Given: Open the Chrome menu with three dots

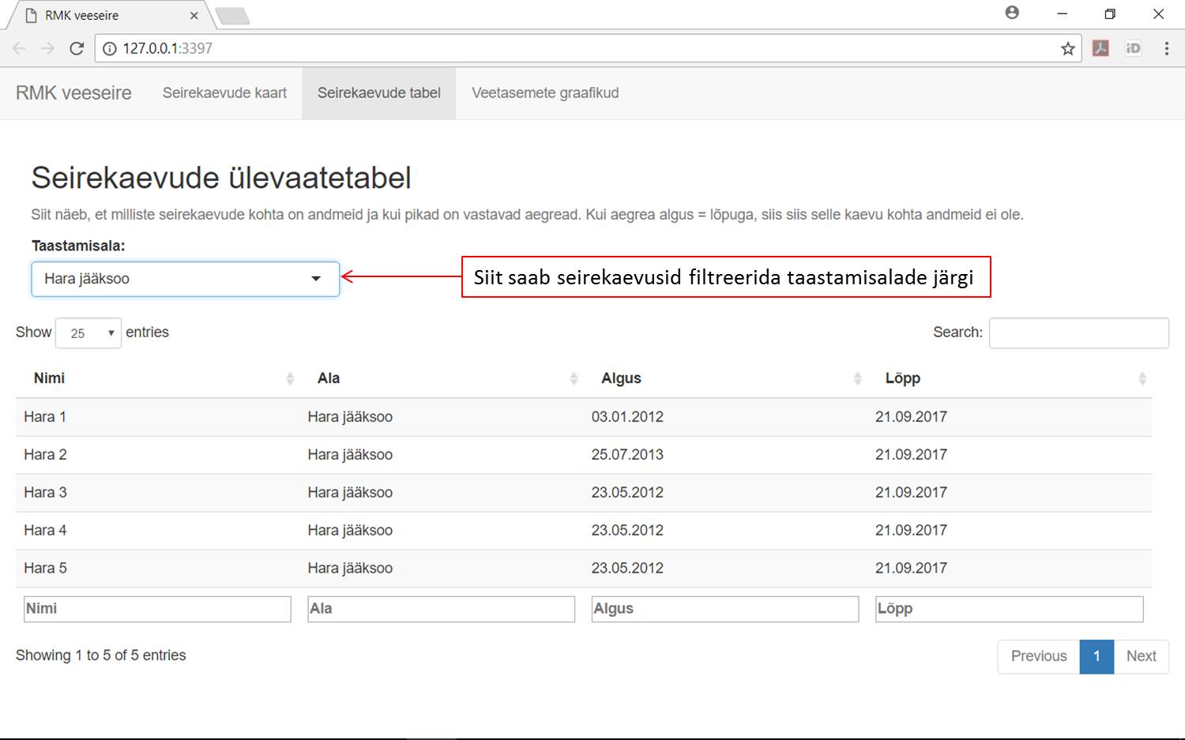Looking at the screenshot, I should 1167,48.
